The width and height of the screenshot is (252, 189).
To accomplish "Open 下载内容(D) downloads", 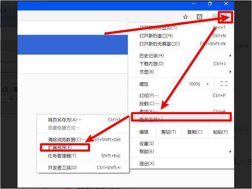I will pos(181,64).
